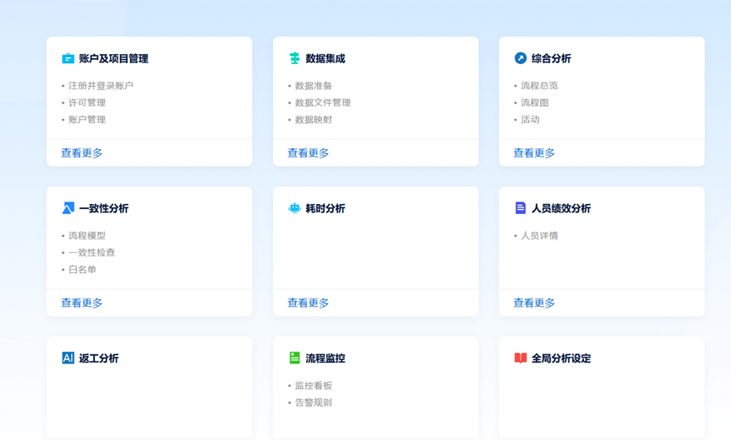Select the 一致性检查 list item
This screenshot has height=441, width=731.
pos(92,253)
